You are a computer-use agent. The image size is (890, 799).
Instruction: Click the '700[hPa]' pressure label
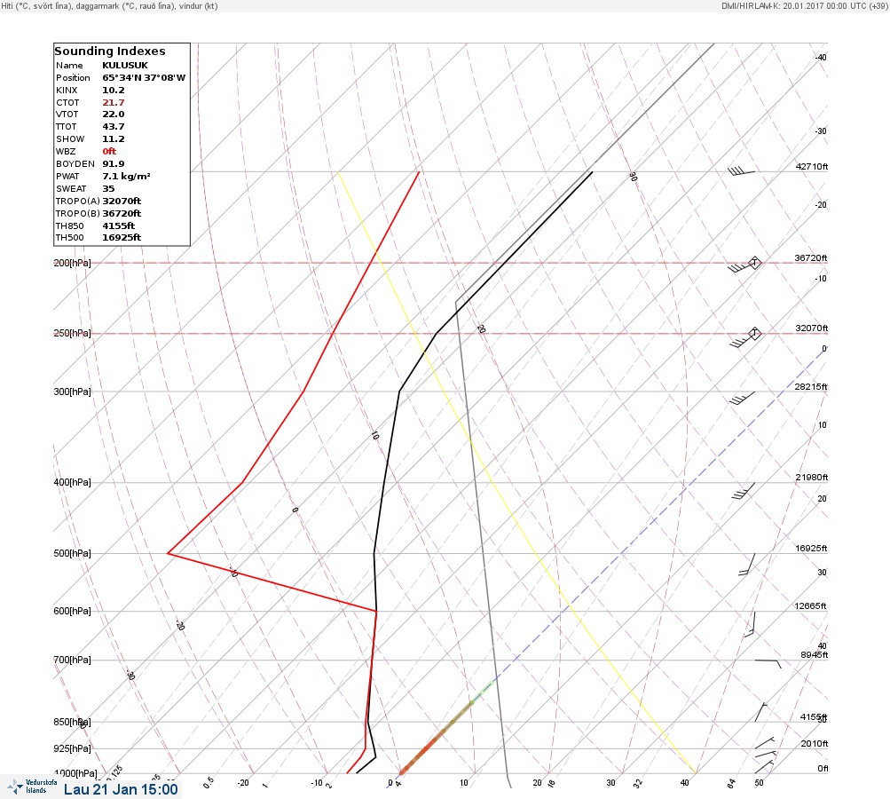(x=72, y=660)
